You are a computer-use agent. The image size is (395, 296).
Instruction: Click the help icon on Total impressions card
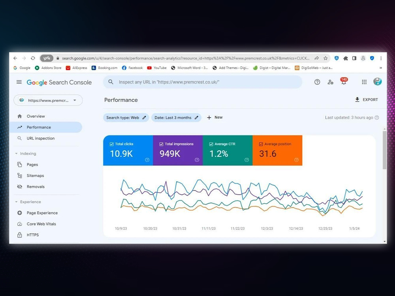(x=197, y=160)
